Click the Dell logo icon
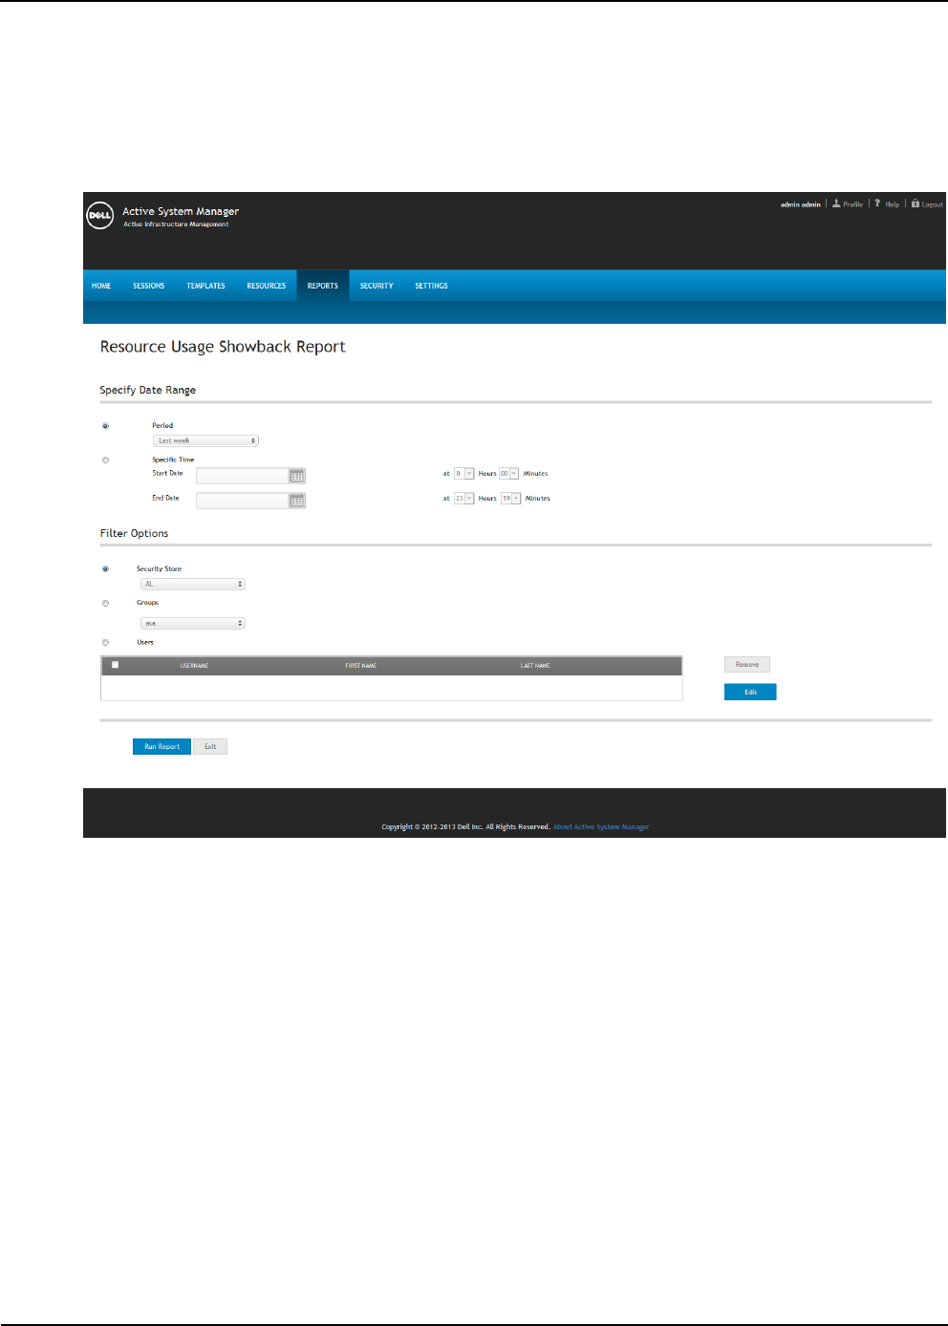948x1326 pixels. point(100,215)
